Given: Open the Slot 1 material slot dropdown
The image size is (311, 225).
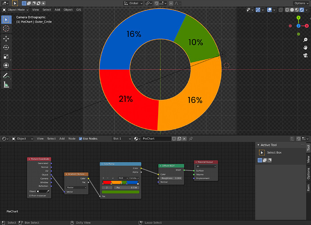Looking at the screenshot, I should (122, 139).
